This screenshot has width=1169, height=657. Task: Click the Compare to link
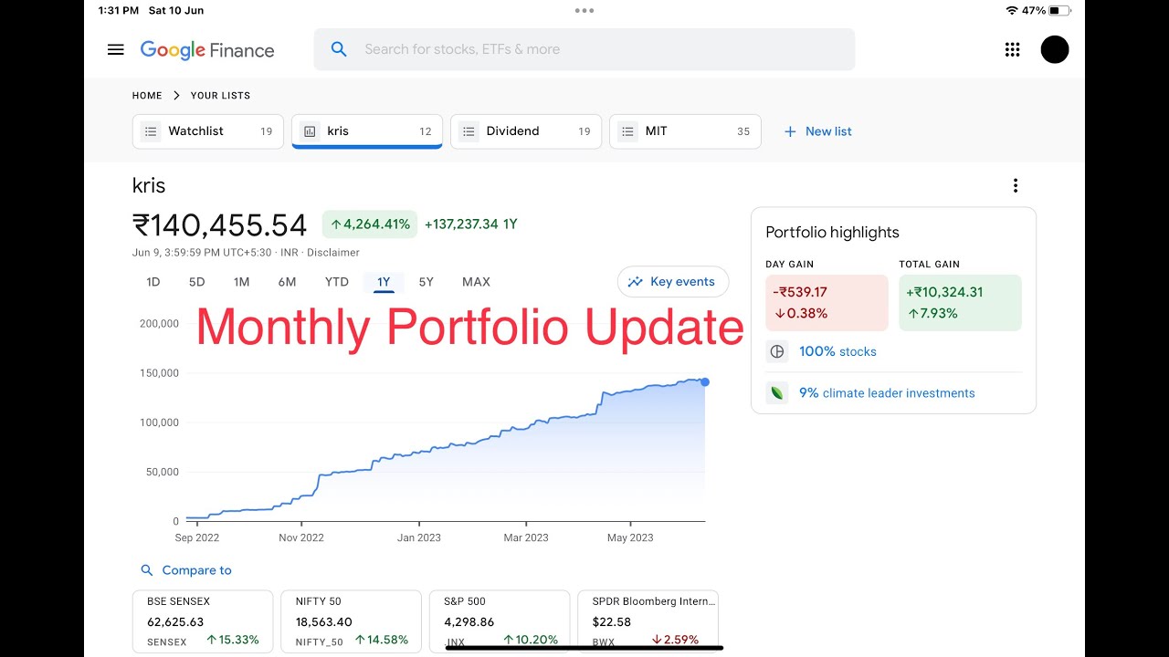(196, 570)
